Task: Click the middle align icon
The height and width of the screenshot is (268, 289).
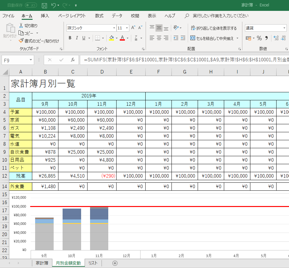Action: point(159,28)
